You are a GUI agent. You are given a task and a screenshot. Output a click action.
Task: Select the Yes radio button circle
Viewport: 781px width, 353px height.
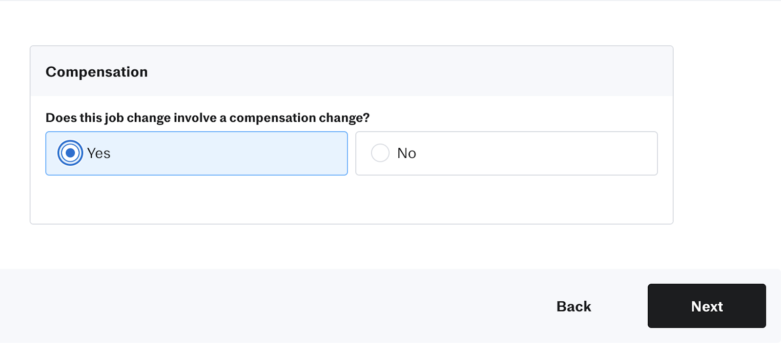tap(70, 153)
